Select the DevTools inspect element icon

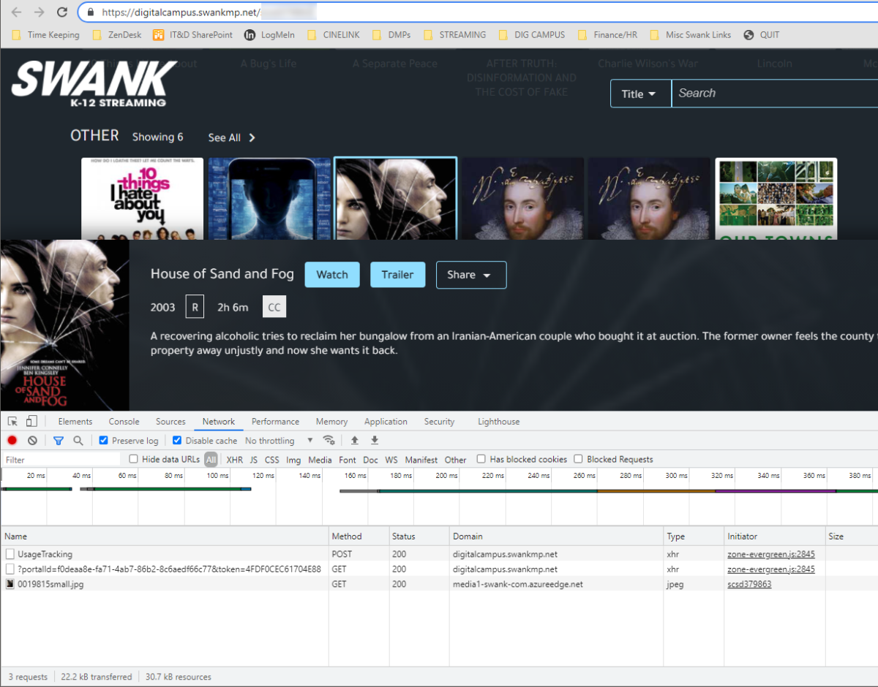[12, 422]
